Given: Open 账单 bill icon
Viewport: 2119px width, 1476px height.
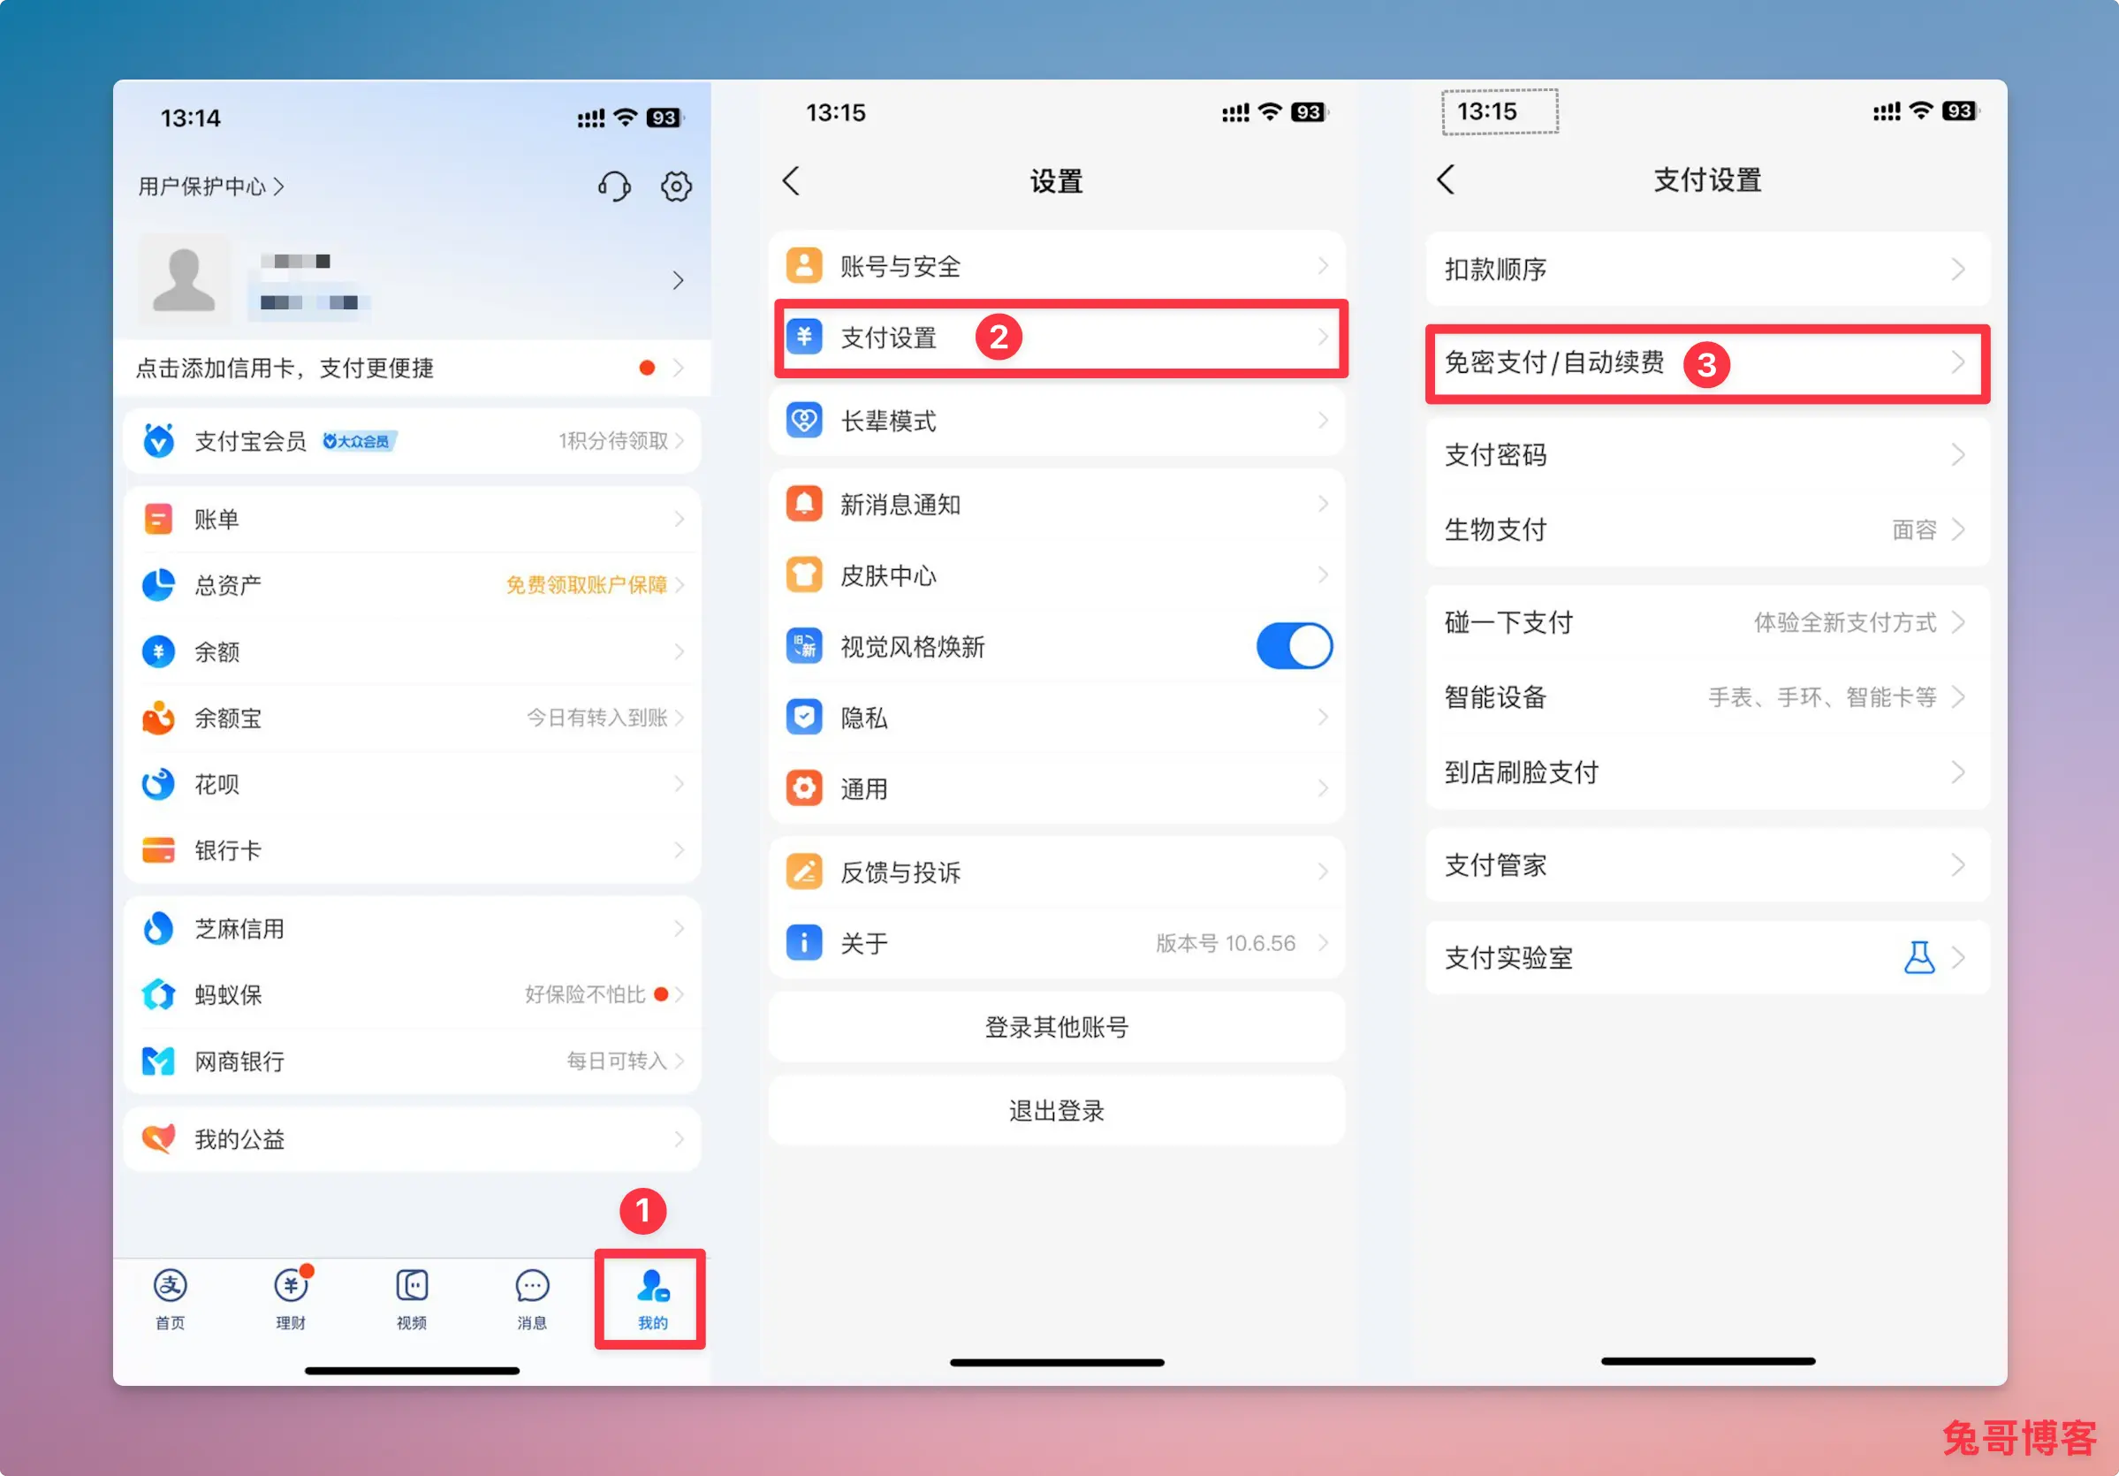Looking at the screenshot, I should [x=159, y=519].
